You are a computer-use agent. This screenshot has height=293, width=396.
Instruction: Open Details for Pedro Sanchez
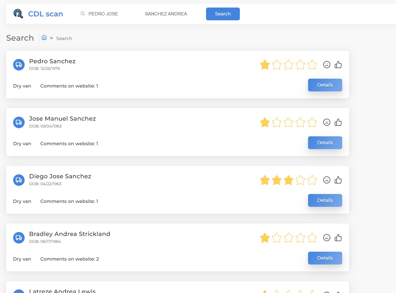click(x=325, y=85)
